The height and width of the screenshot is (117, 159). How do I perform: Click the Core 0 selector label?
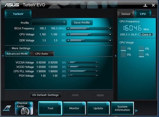click(146, 34)
